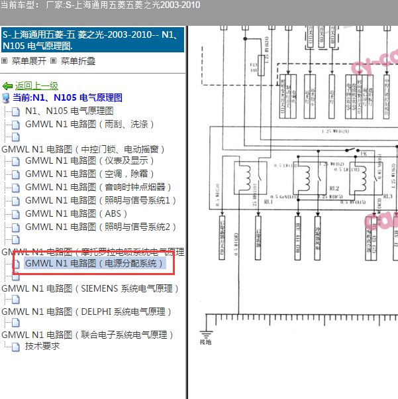
Task: Click the RL1 relay in the diagram
Action: click(x=250, y=178)
